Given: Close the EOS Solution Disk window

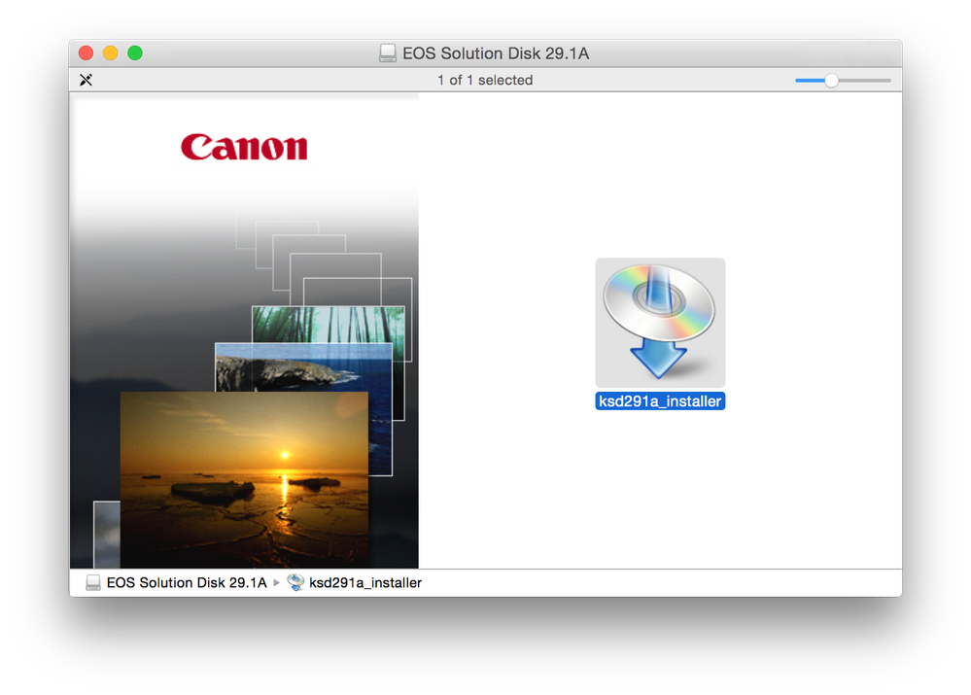Looking at the screenshot, I should (86, 53).
